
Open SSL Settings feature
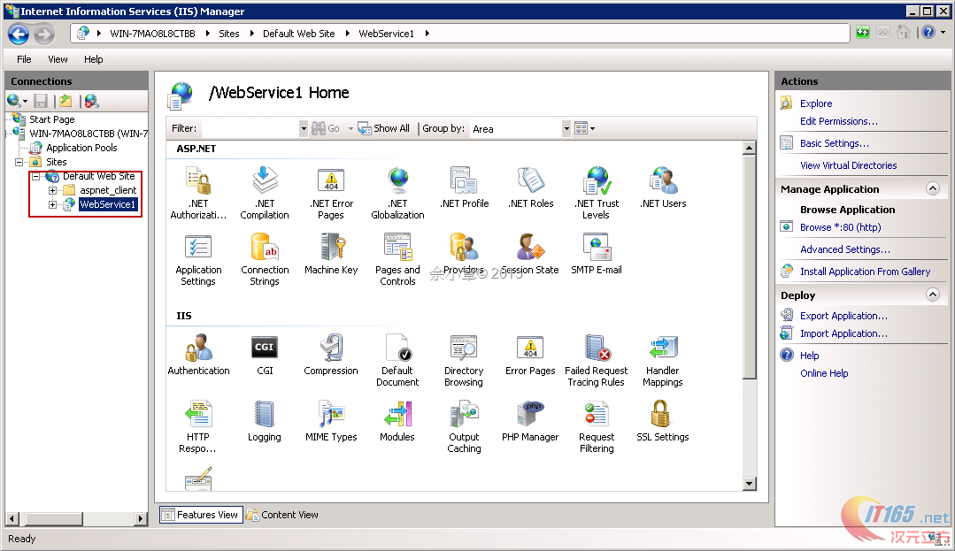(663, 421)
